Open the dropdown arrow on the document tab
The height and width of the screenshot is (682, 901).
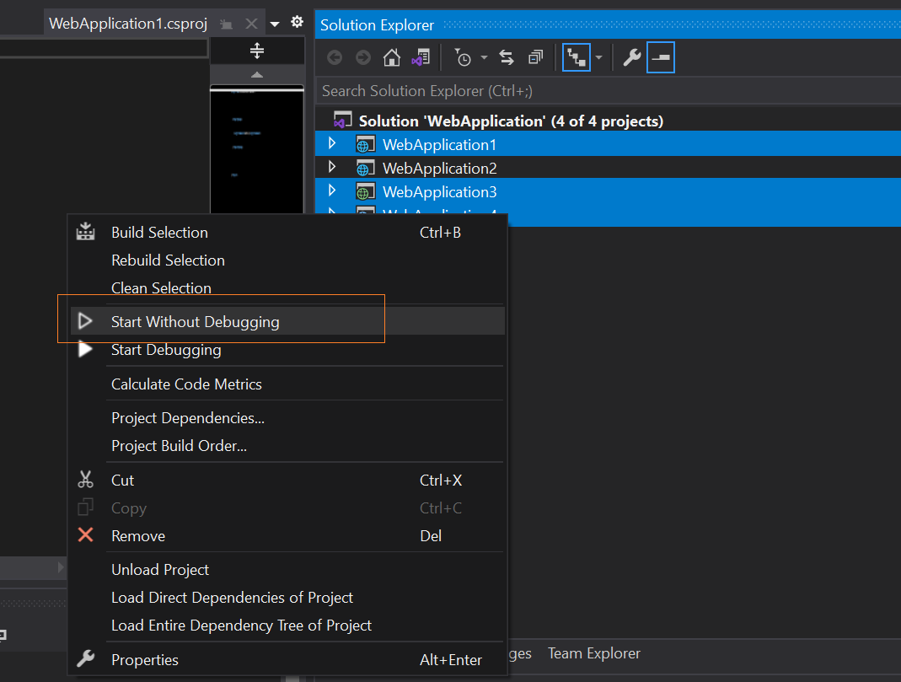coord(273,23)
